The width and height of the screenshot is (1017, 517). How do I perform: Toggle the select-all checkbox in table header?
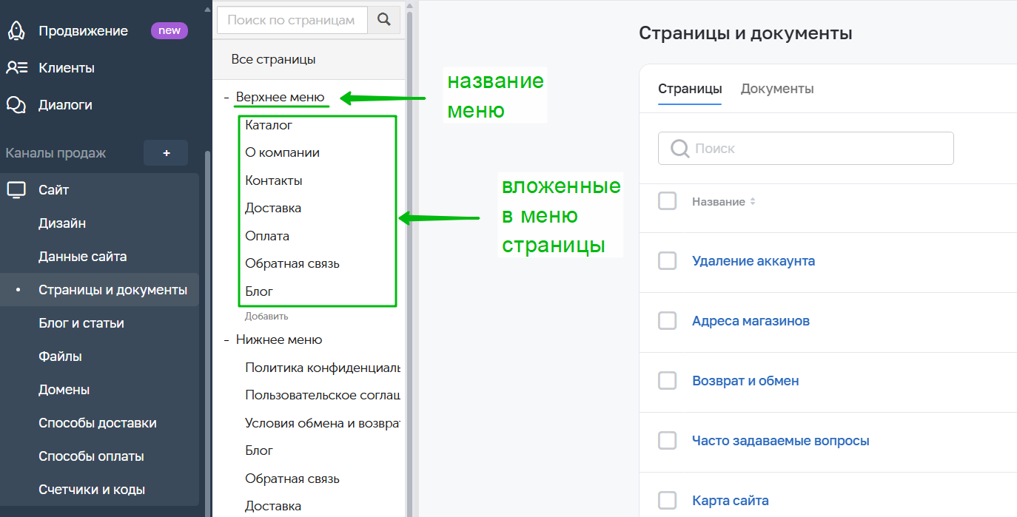pos(667,201)
